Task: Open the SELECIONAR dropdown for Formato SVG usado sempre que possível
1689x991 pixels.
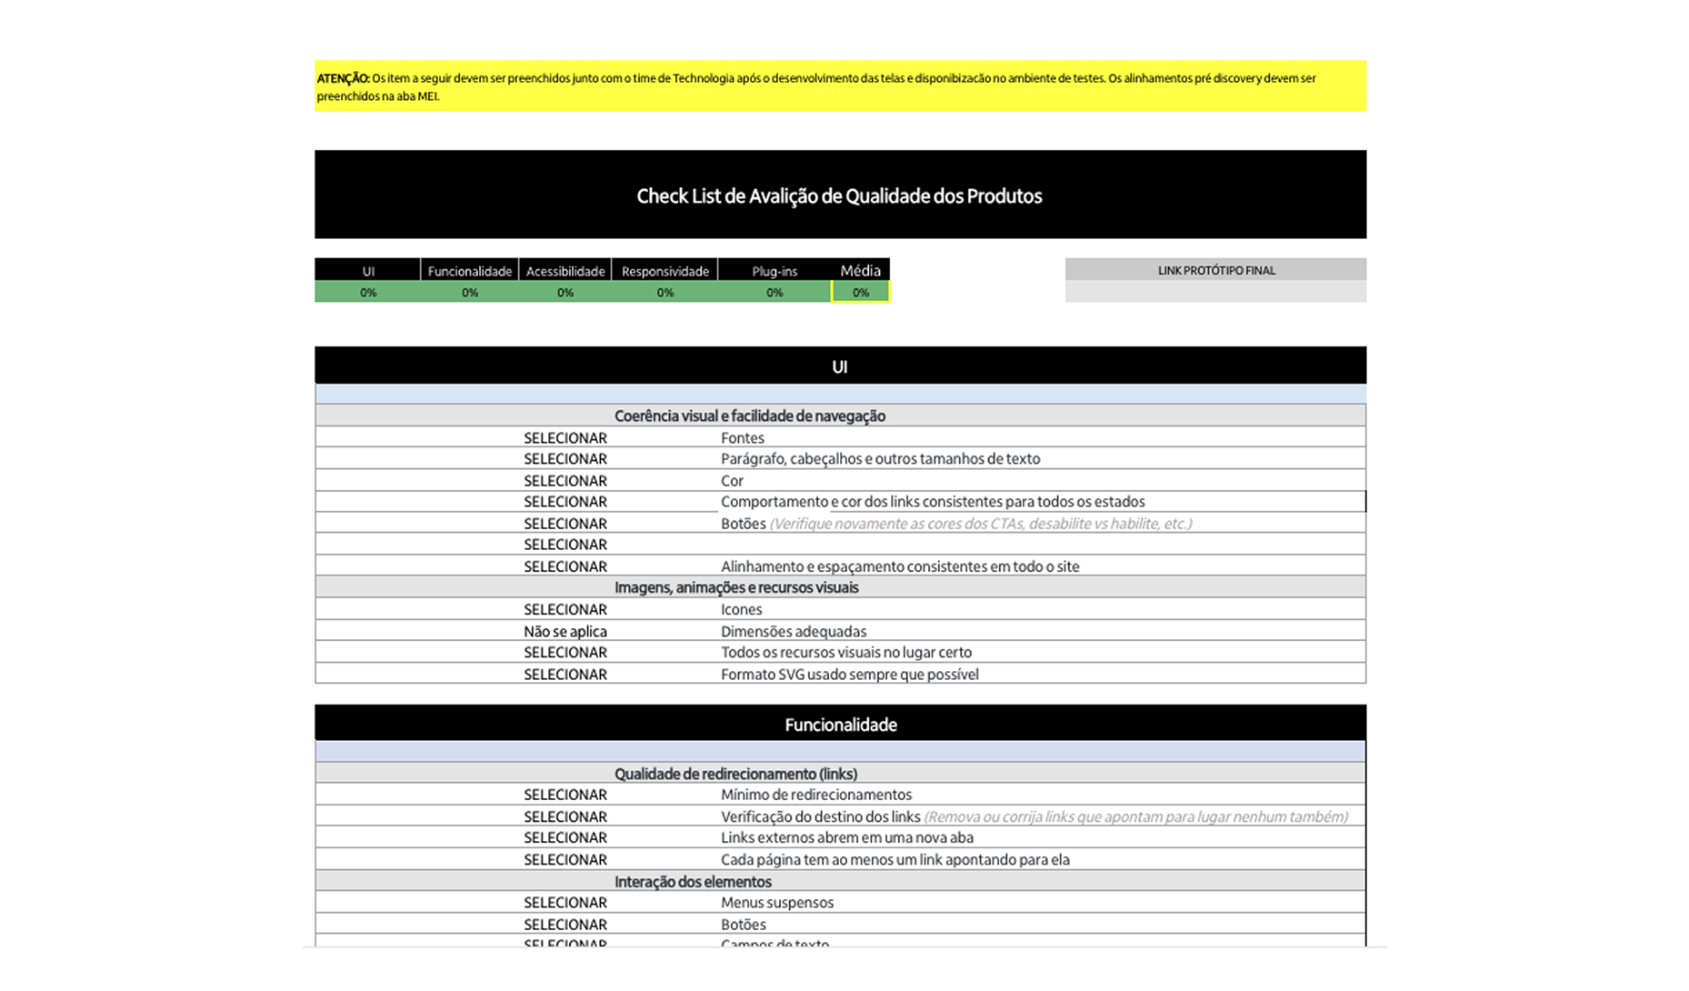Action: pos(565,674)
